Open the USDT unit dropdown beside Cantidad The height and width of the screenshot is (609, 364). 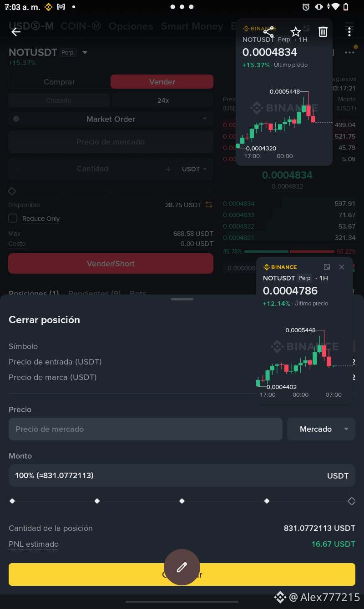(x=194, y=169)
